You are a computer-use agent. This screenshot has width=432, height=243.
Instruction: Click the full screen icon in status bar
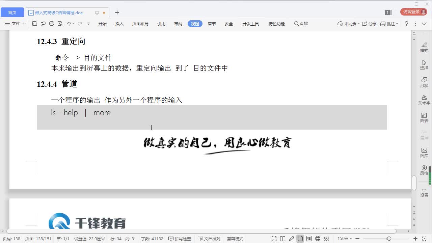pyautogui.click(x=274, y=239)
